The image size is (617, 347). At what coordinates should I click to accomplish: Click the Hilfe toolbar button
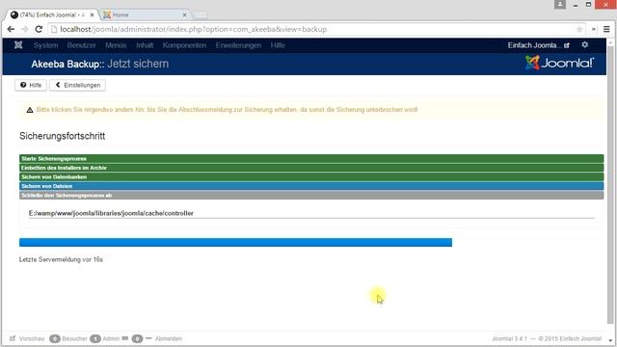(31, 85)
